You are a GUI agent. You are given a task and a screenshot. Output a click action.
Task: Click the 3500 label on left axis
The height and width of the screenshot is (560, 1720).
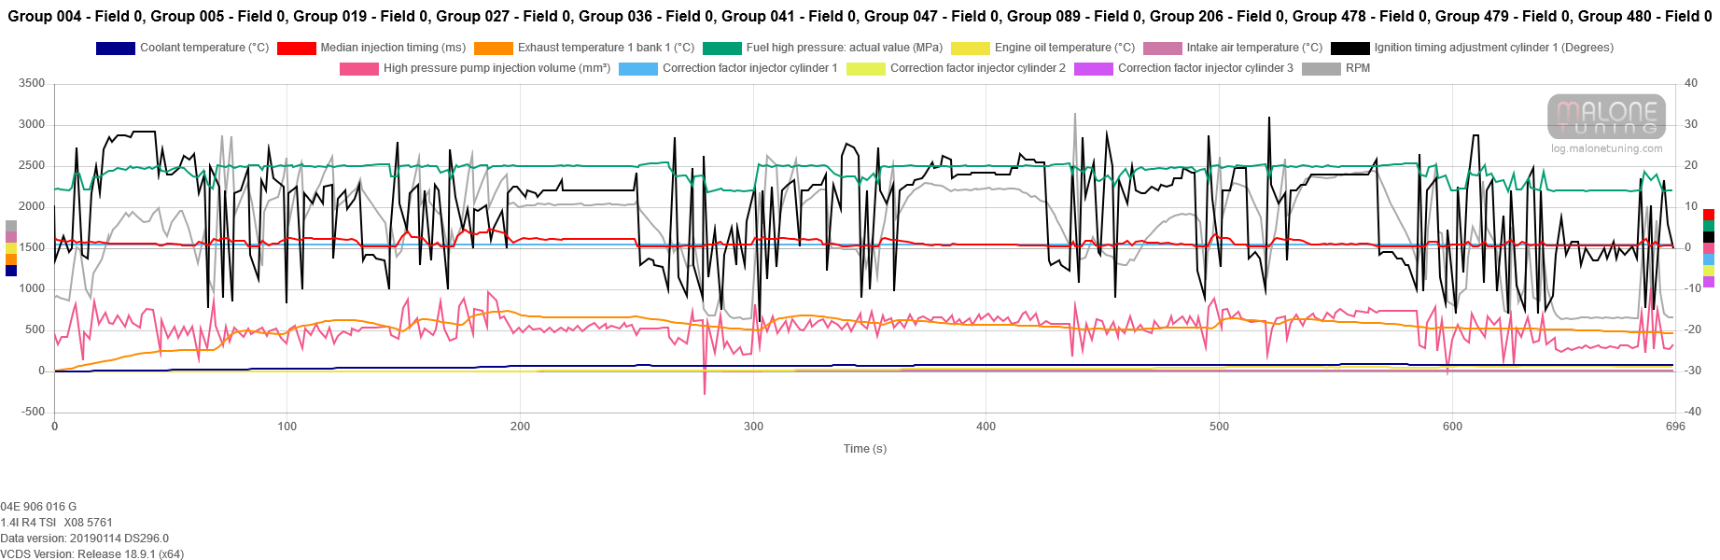(32, 84)
